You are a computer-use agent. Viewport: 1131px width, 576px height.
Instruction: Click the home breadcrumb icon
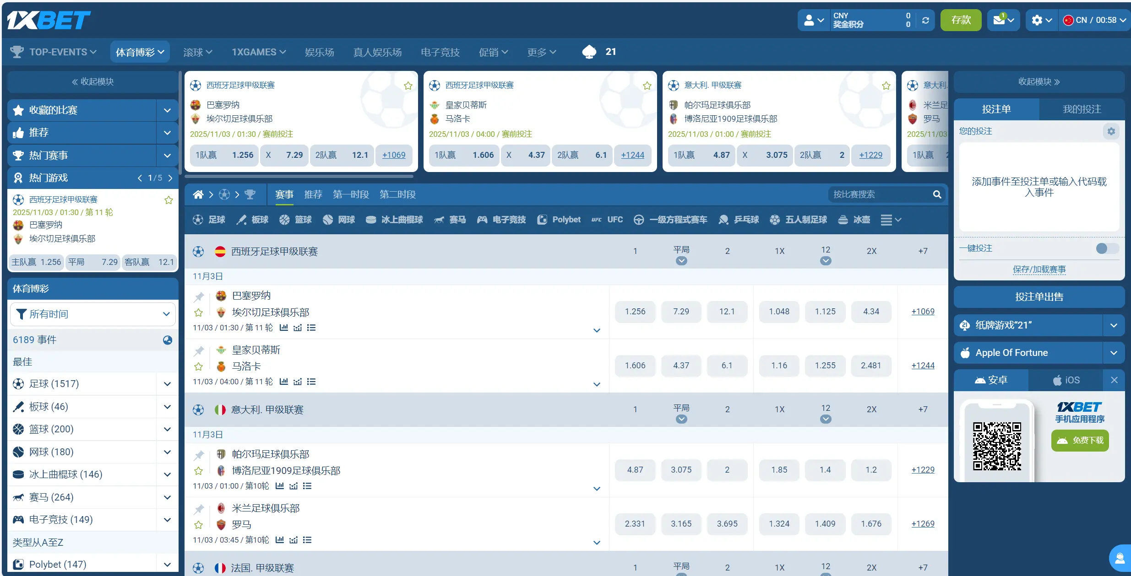[x=198, y=195]
